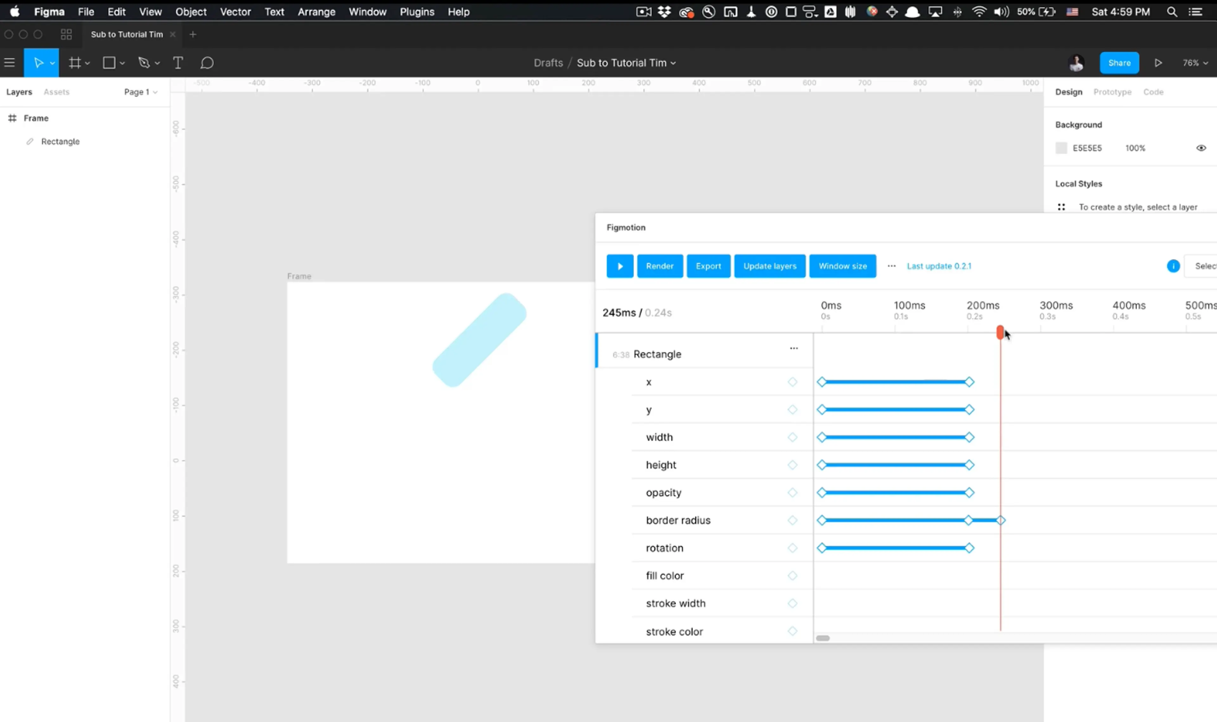Select the Rectangle shape tool
Screen dimensions: 1217x722
(x=109, y=63)
